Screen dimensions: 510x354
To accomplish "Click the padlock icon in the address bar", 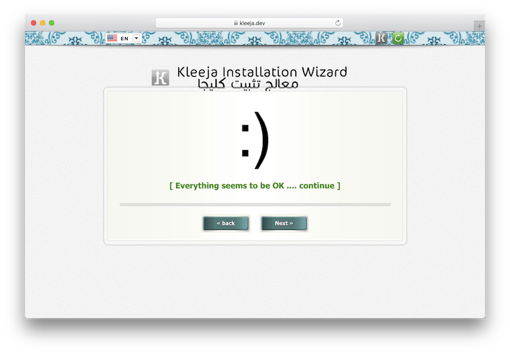I will click(236, 23).
